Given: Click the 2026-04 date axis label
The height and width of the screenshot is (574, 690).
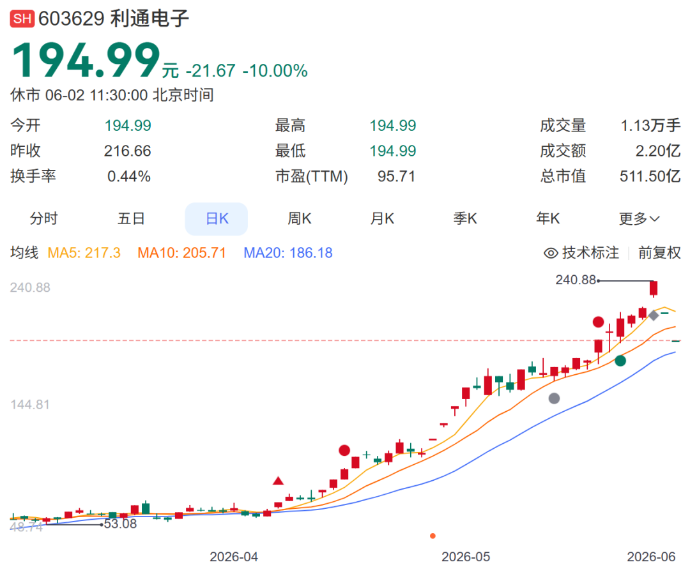Looking at the screenshot, I should point(234,557).
